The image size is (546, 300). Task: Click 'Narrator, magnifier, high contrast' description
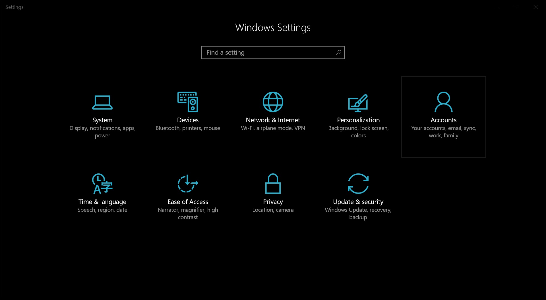(x=188, y=213)
